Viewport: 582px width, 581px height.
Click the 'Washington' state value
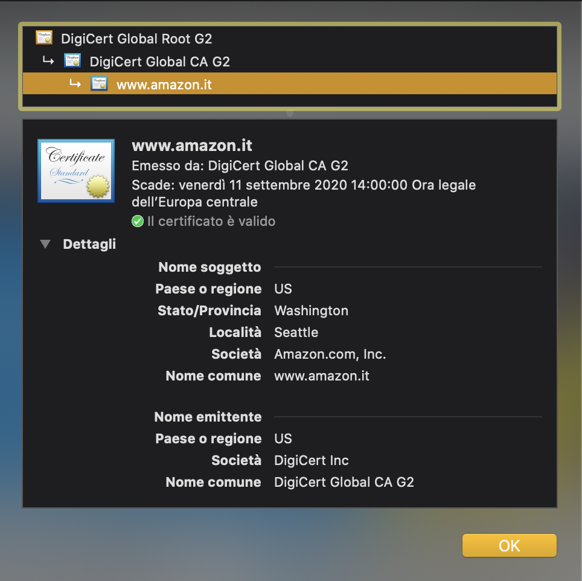[311, 310]
